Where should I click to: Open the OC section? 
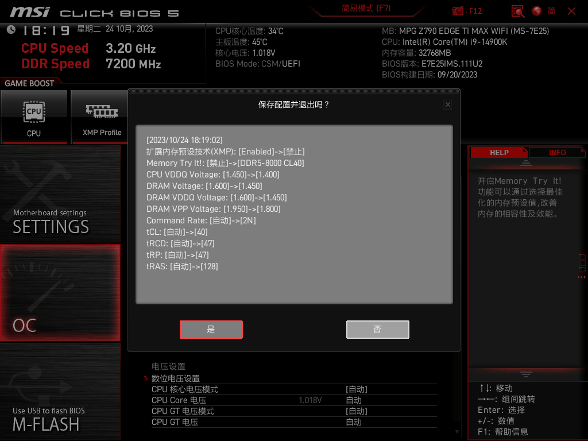point(60,293)
